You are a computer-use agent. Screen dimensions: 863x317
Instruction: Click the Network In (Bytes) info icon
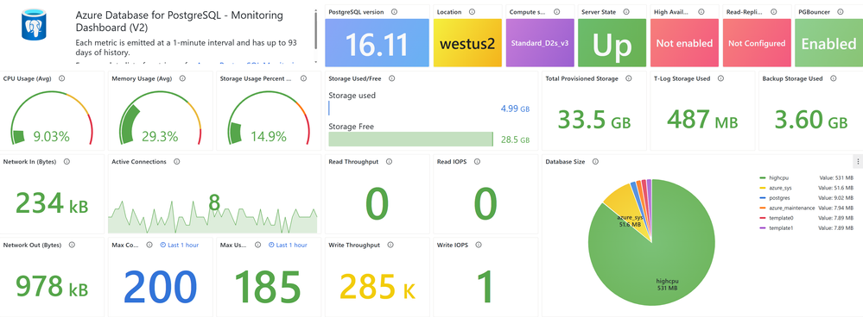click(x=67, y=162)
